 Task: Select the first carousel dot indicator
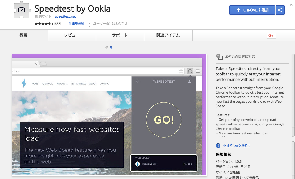point(106,47)
